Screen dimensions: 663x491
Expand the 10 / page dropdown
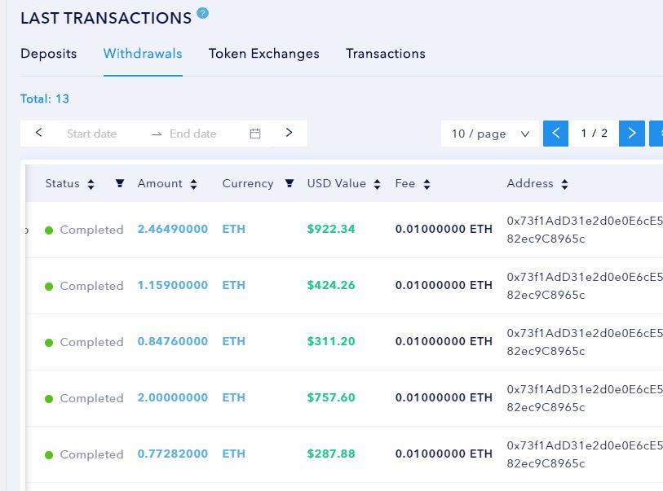[490, 134]
